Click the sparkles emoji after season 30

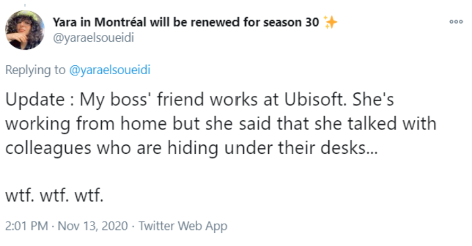tap(330, 23)
